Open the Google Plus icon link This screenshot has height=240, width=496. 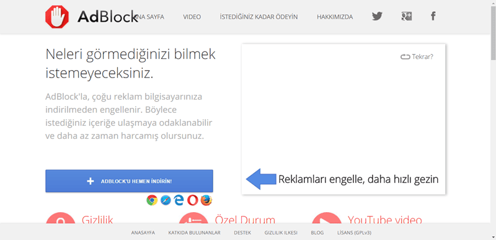(406, 16)
